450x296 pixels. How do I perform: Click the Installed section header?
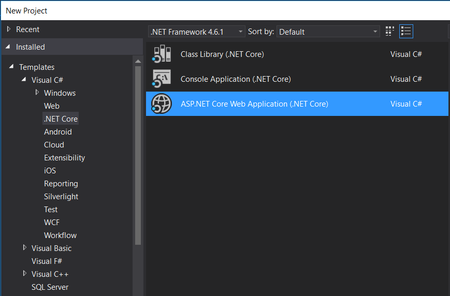pyautogui.click(x=72, y=47)
